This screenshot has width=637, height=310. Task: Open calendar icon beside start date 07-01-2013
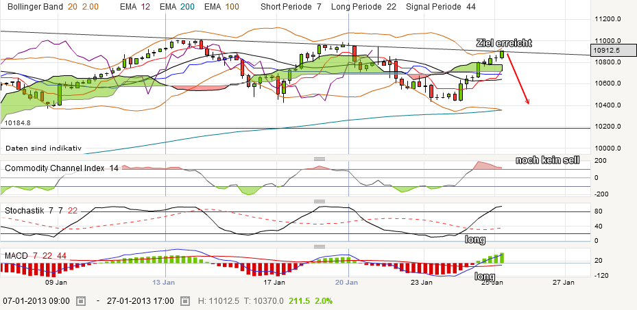(x=81, y=301)
